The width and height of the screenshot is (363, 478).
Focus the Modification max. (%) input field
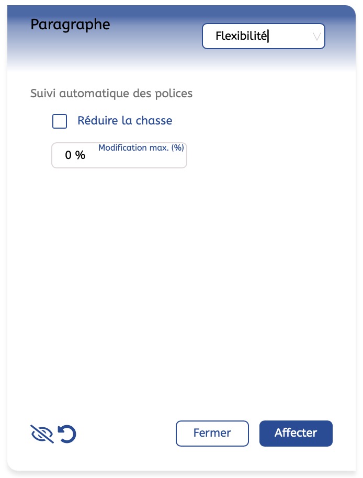coord(119,155)
